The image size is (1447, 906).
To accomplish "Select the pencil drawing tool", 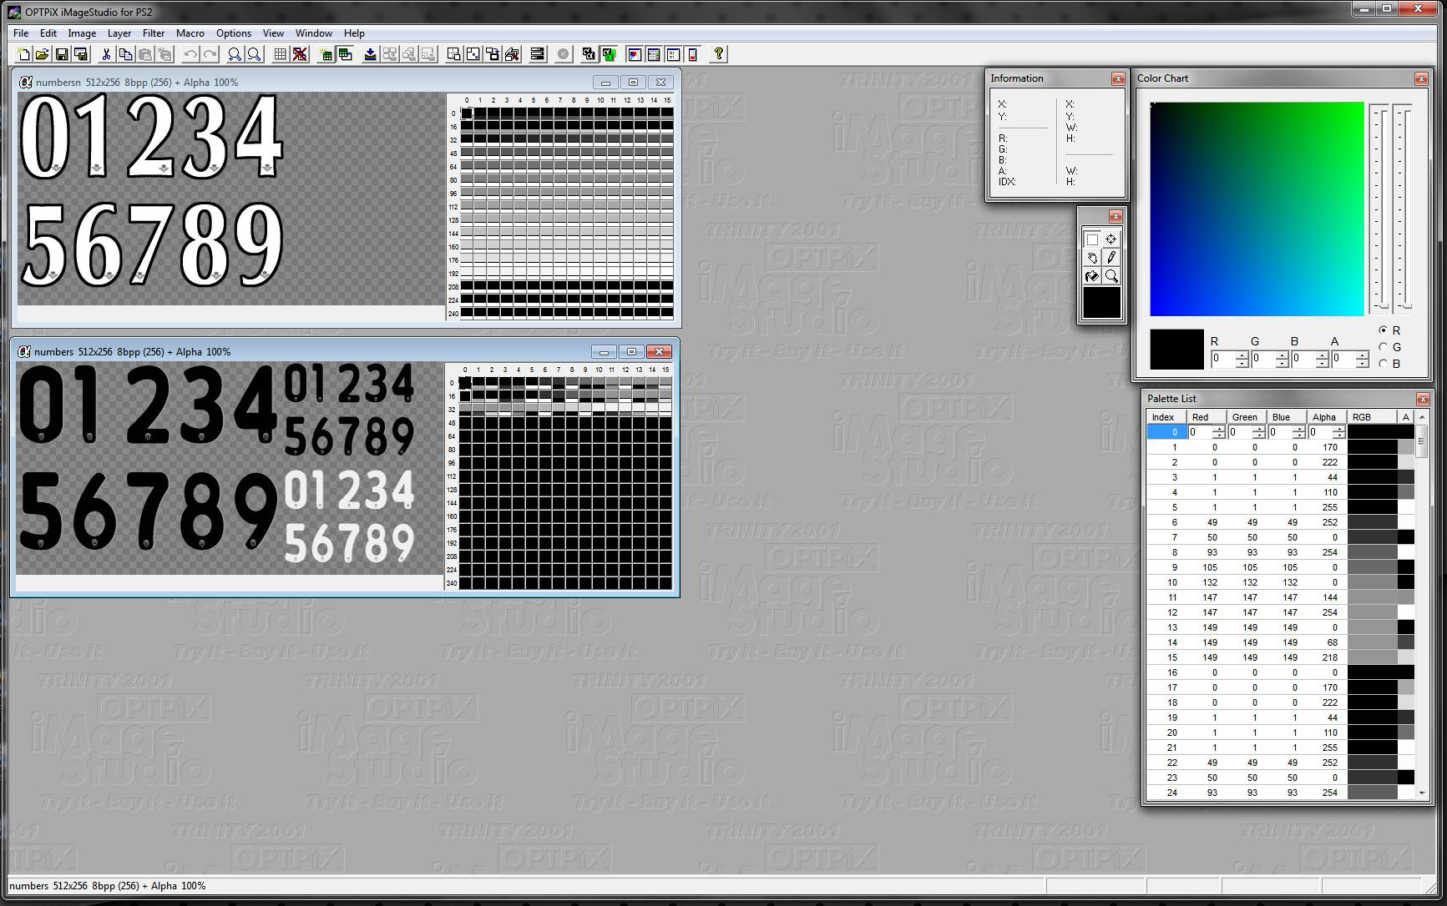I will click(x=1111, y=258).
